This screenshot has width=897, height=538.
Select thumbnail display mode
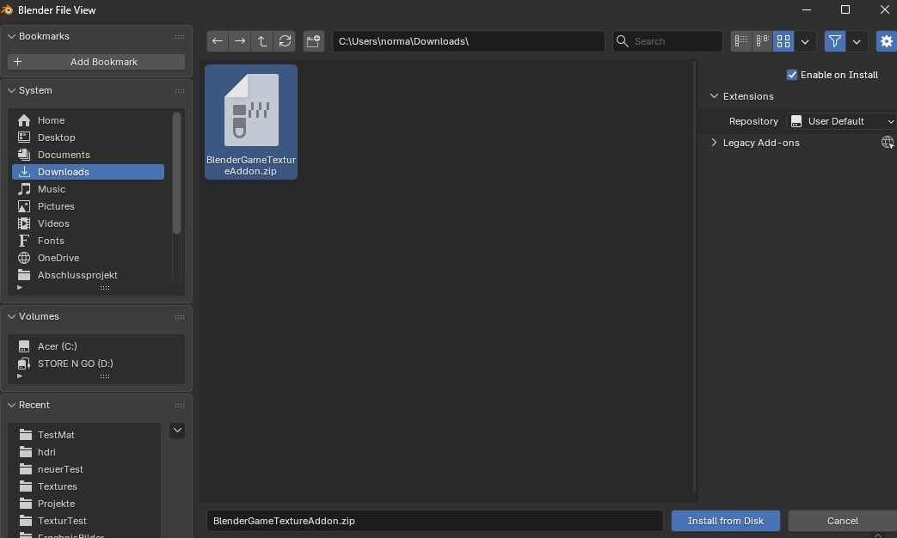point(783,41)
